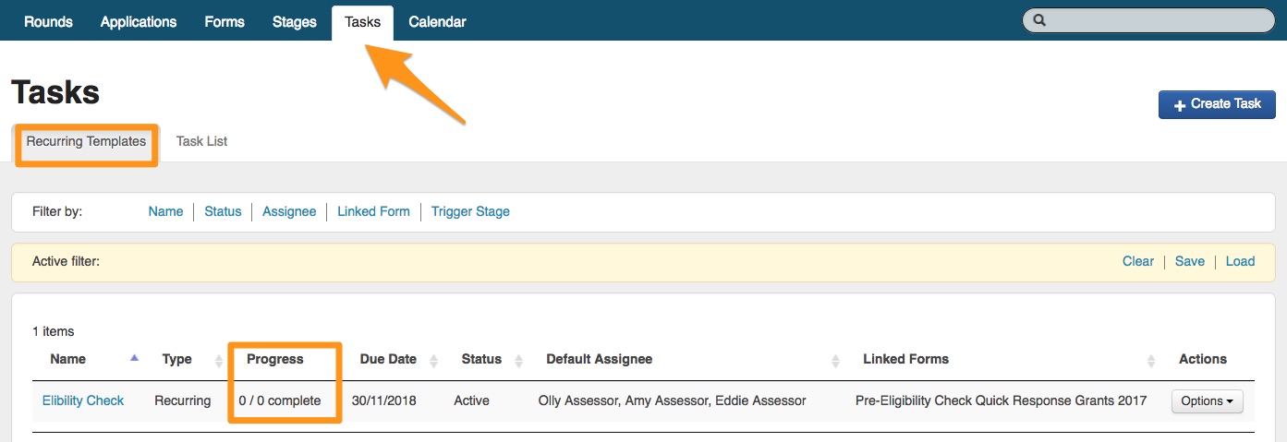Open the Trigger Stage filter

pos(470,211)
